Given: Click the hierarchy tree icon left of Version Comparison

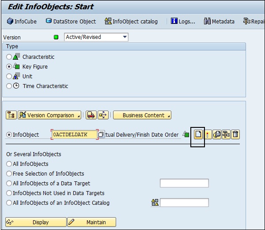Looking at the screenshot, I should 11,115.
